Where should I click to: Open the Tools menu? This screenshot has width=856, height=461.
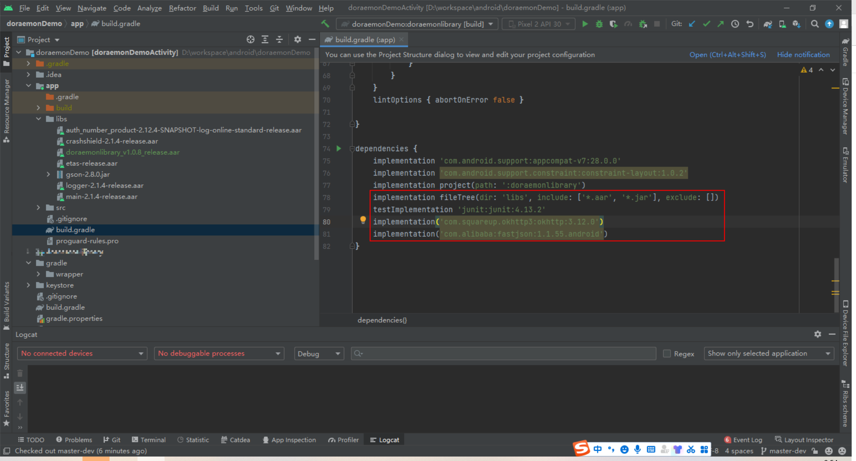254,8
